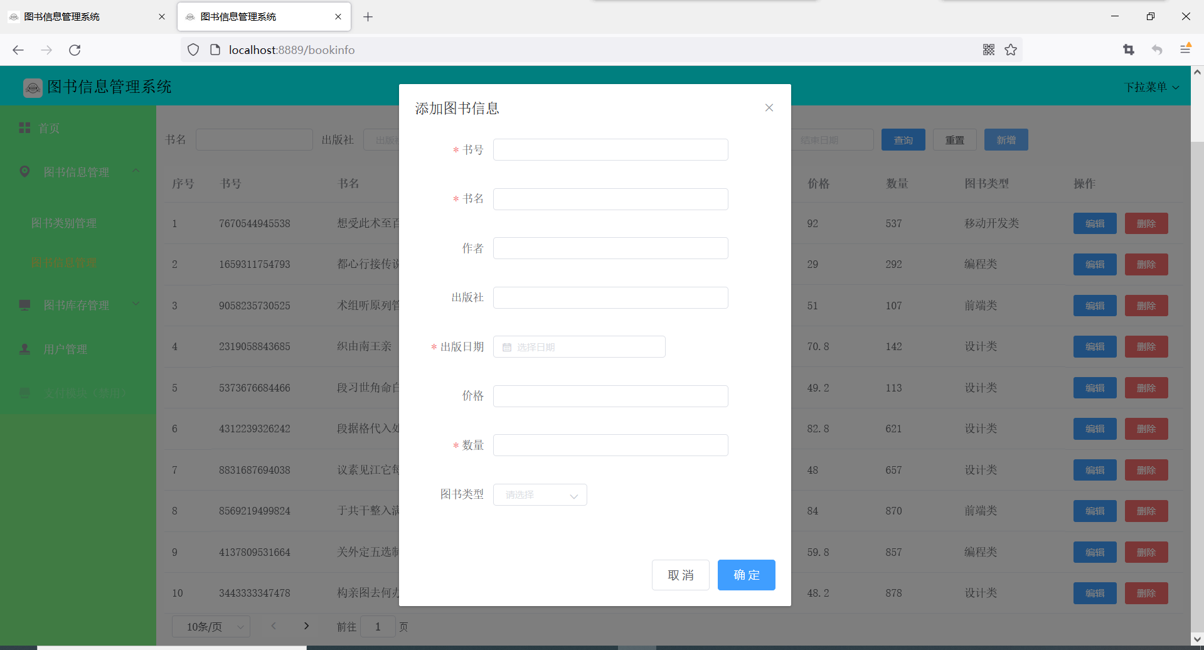This screenshot has width=1204, height=650.
Task: Click 删除 for book 3443333347478
Action: click(1146, 593)
